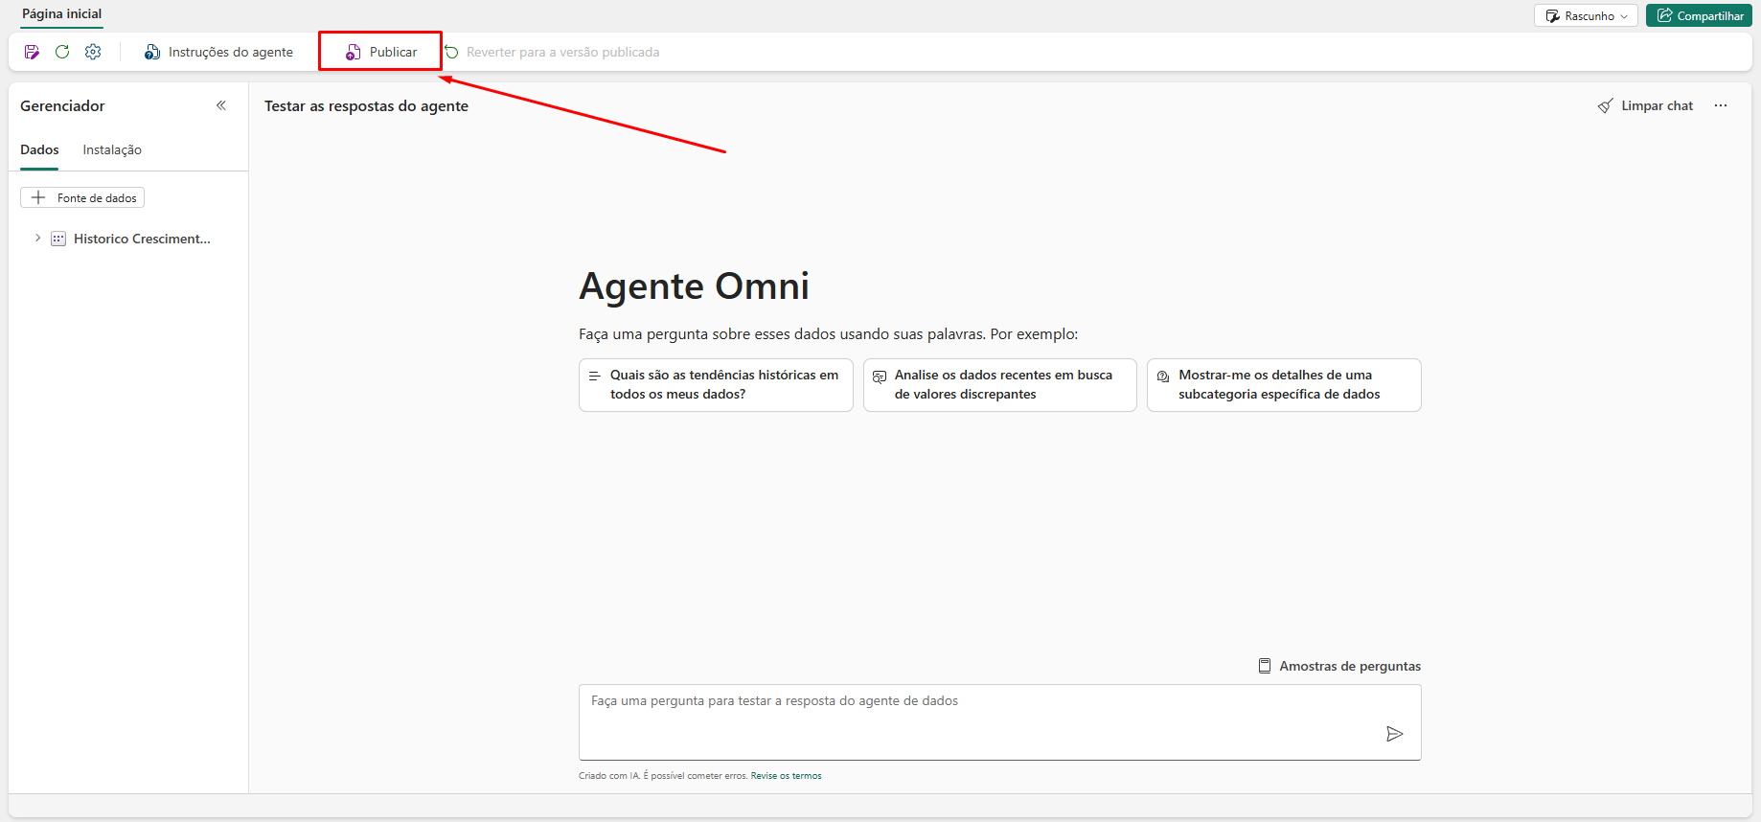The height and width of the screenshot is (822, 1761).
Task: Open the settings gear icon
Action: tap(93, 52)
